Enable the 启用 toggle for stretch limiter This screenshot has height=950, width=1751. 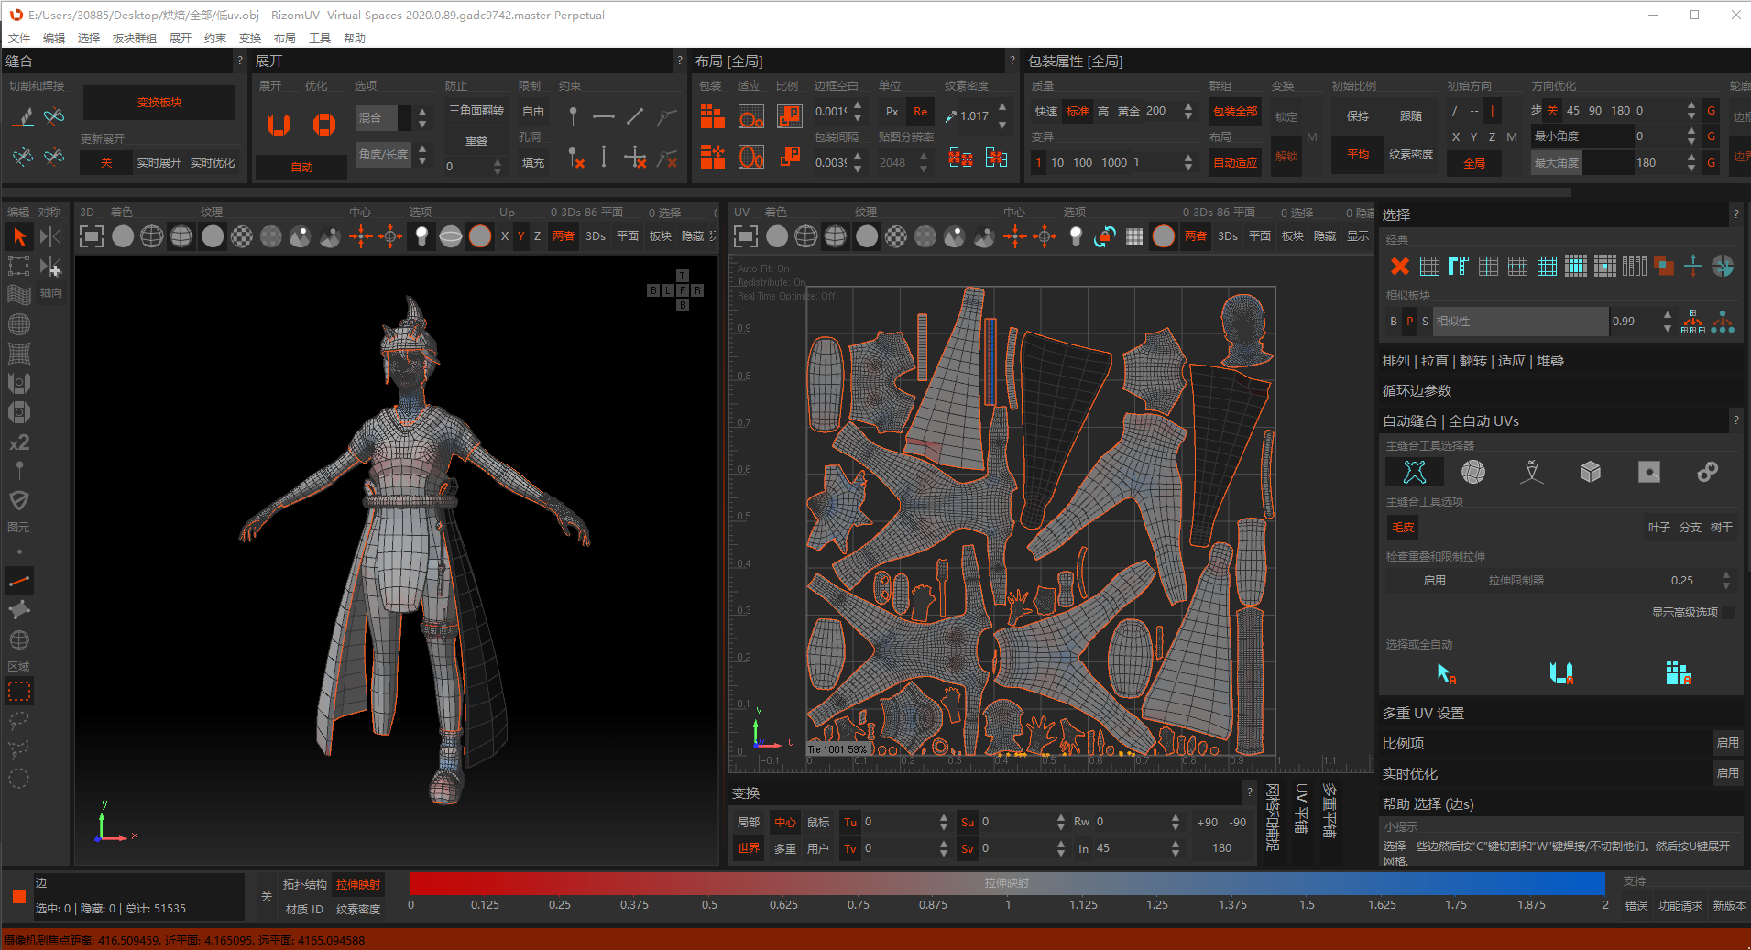pyautogui.click(x=1434, y=581)
